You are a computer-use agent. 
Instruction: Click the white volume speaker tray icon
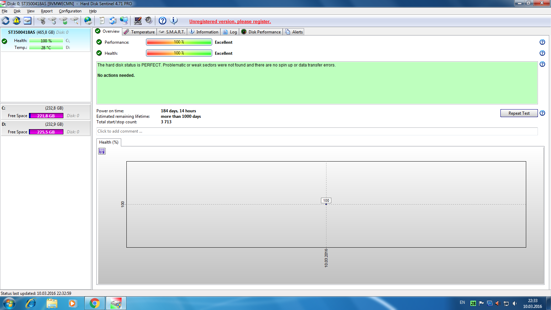514,303
